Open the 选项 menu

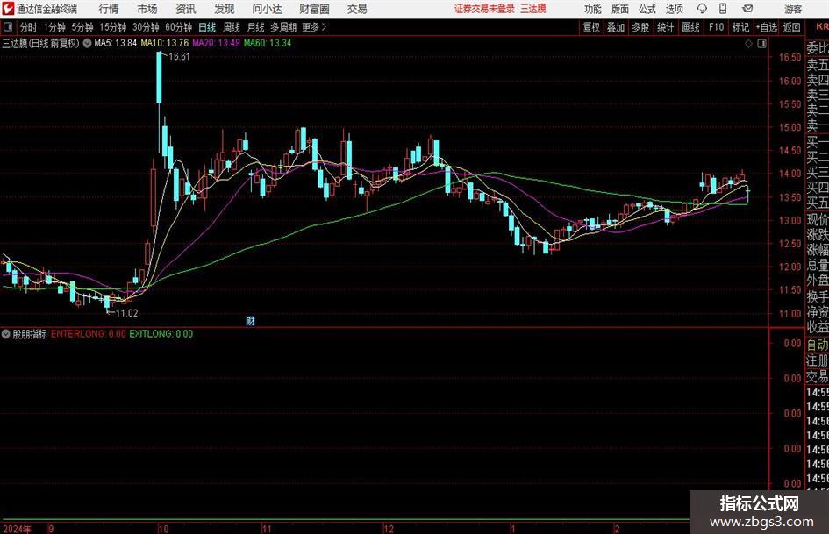pos(674,9)
